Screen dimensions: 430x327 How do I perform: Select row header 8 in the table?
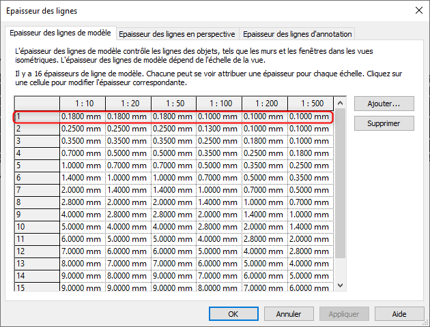37,202
